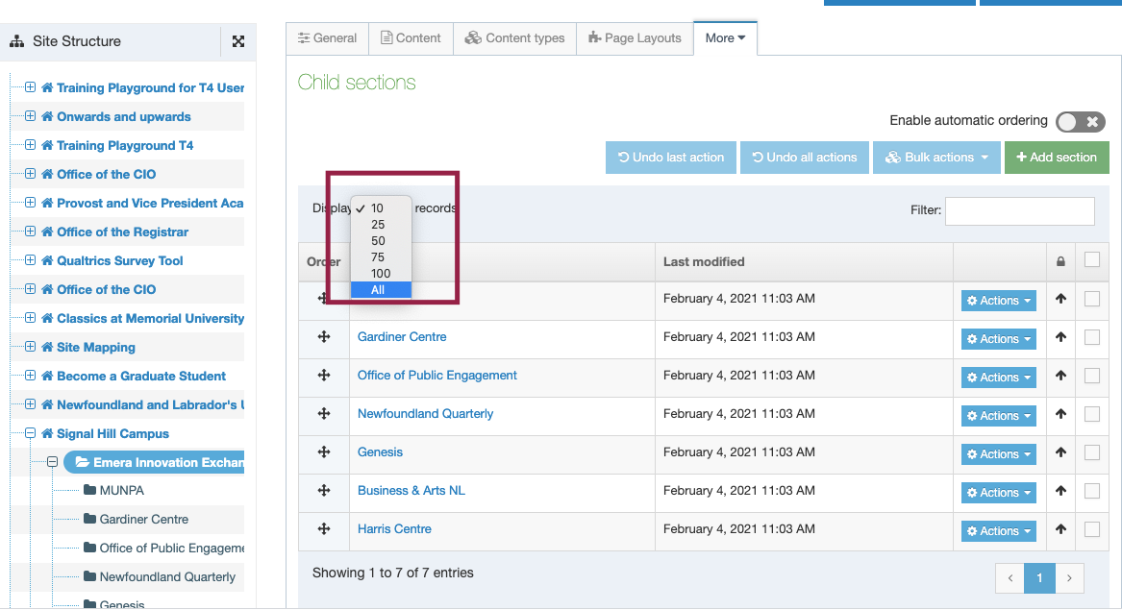Open the Bulk actions dropdown
1122x610 pixels.
click(935, 158)
